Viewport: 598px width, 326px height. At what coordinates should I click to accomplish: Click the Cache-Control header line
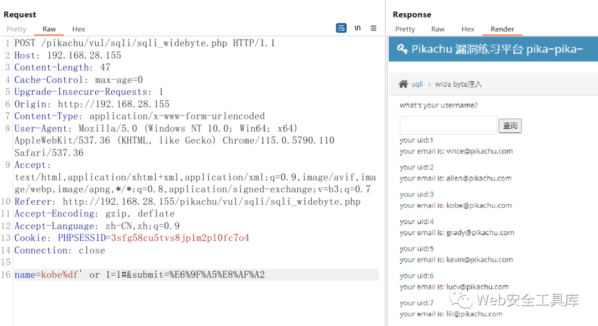point(79,80)
